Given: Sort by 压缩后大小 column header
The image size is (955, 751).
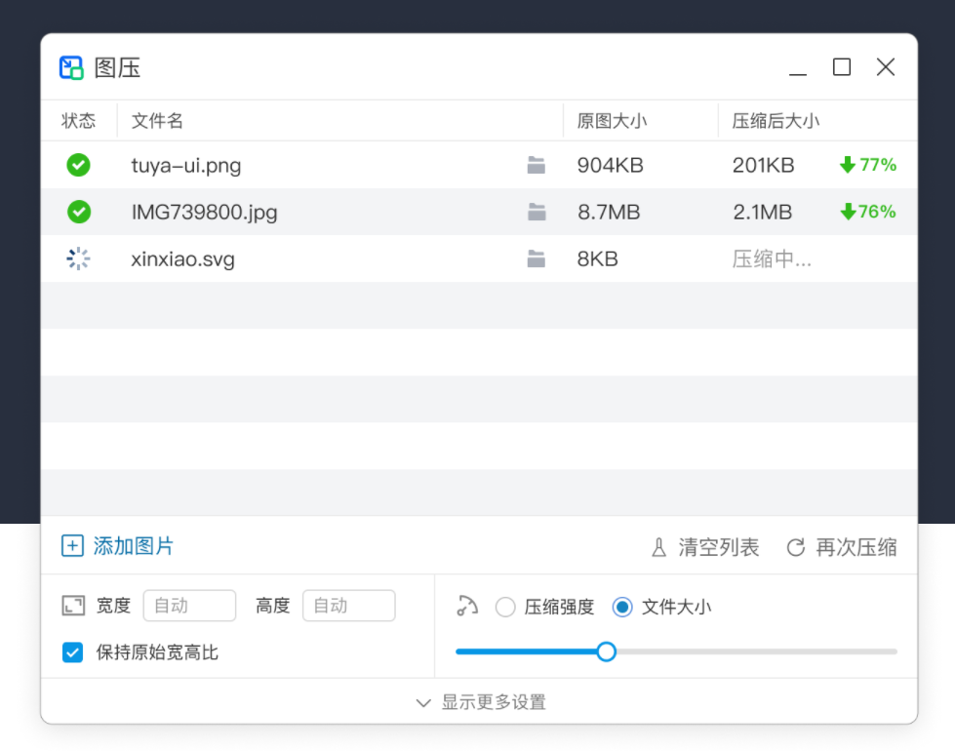Looking at the screenshot, I should pos(776,121).
